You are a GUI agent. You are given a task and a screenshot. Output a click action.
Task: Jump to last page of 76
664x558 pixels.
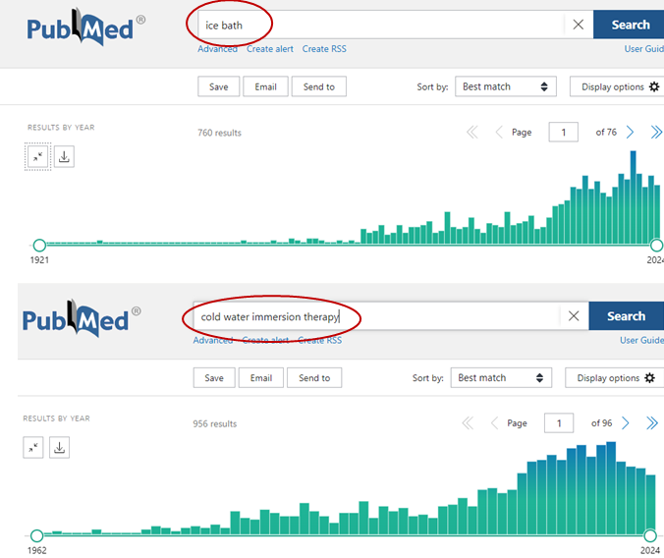click(x=656, y=133)
